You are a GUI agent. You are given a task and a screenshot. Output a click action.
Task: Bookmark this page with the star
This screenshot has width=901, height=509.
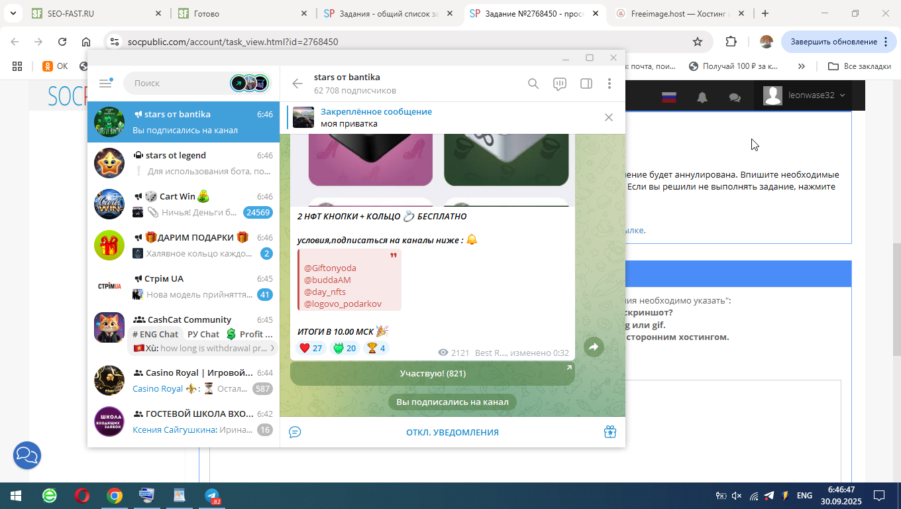[697, 42]
